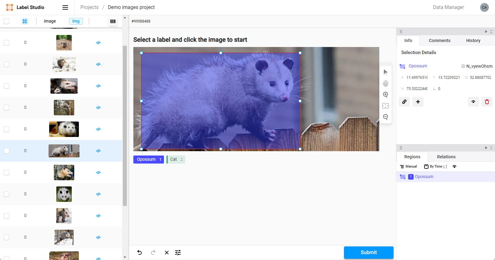Screen dimensions: 495x260
Task: Select the Opossum label
Action: coord(148,160)
